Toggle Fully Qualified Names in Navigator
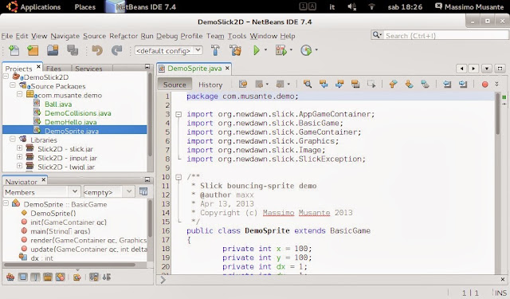 pyautogui.click(x=76, y=277)
